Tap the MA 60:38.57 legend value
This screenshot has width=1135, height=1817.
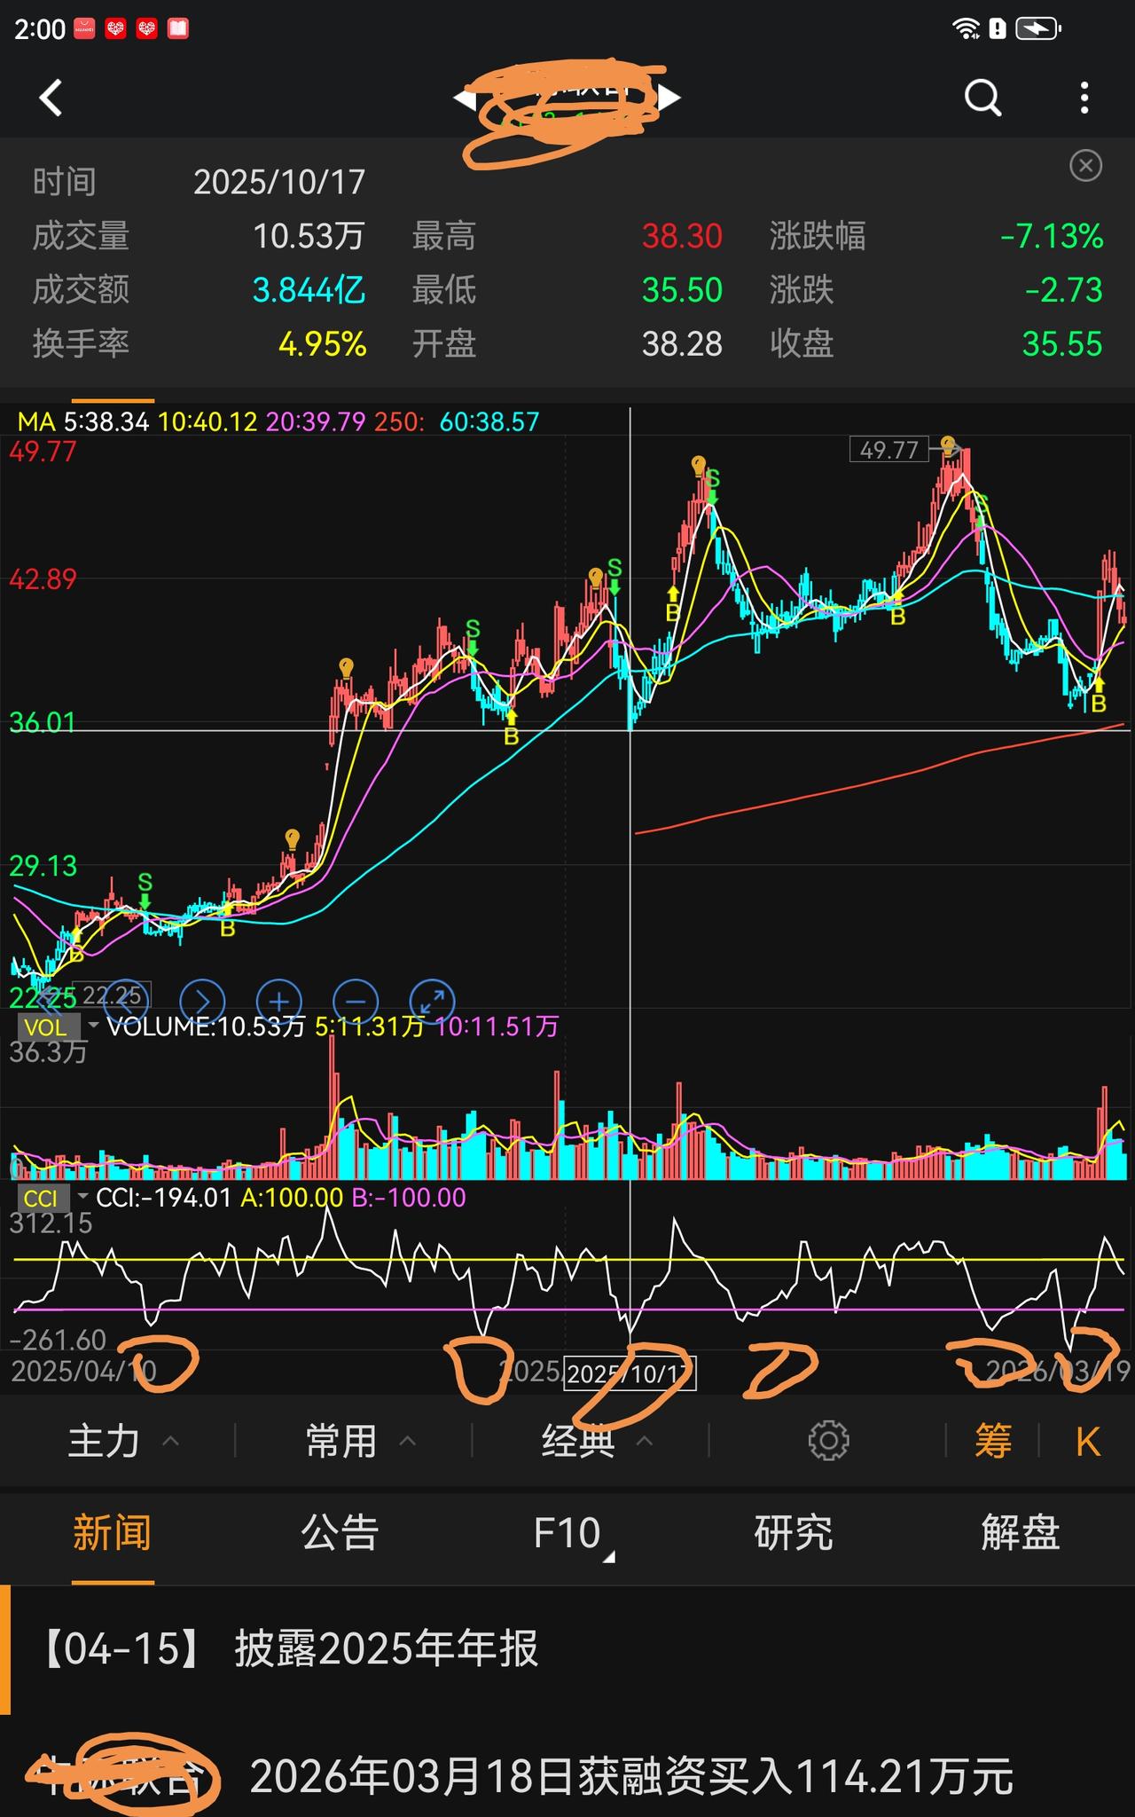[x=489, y=421]
